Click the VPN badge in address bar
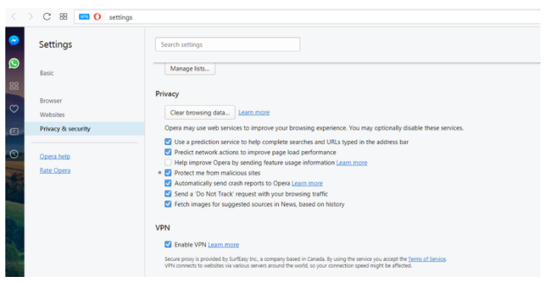 [x=84, y=17]
